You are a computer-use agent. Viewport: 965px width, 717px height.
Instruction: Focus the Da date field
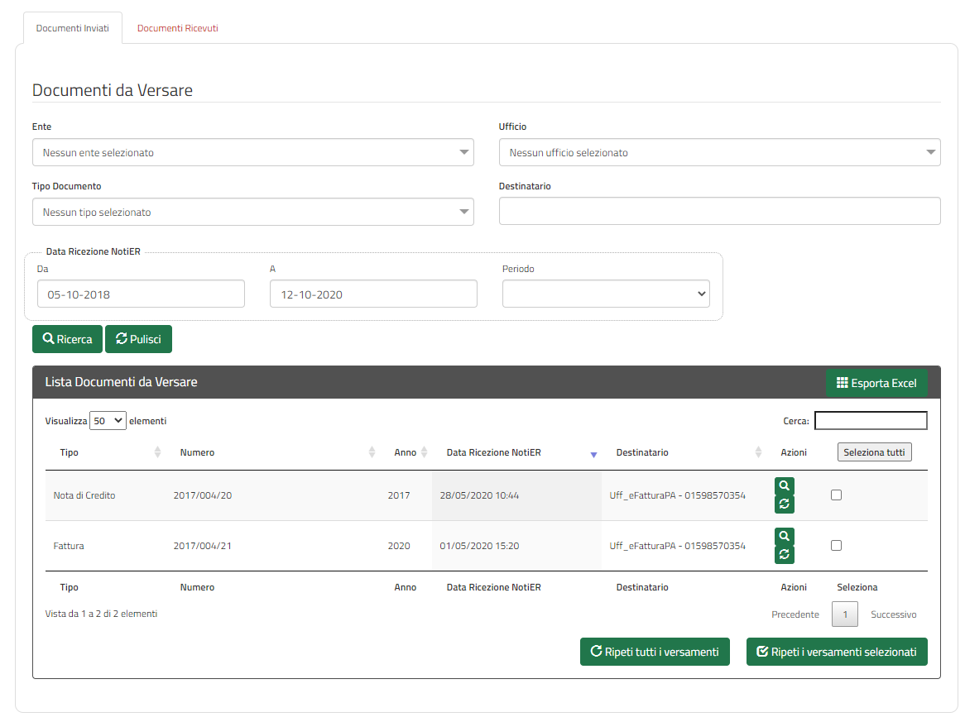(x=141, y=294)
